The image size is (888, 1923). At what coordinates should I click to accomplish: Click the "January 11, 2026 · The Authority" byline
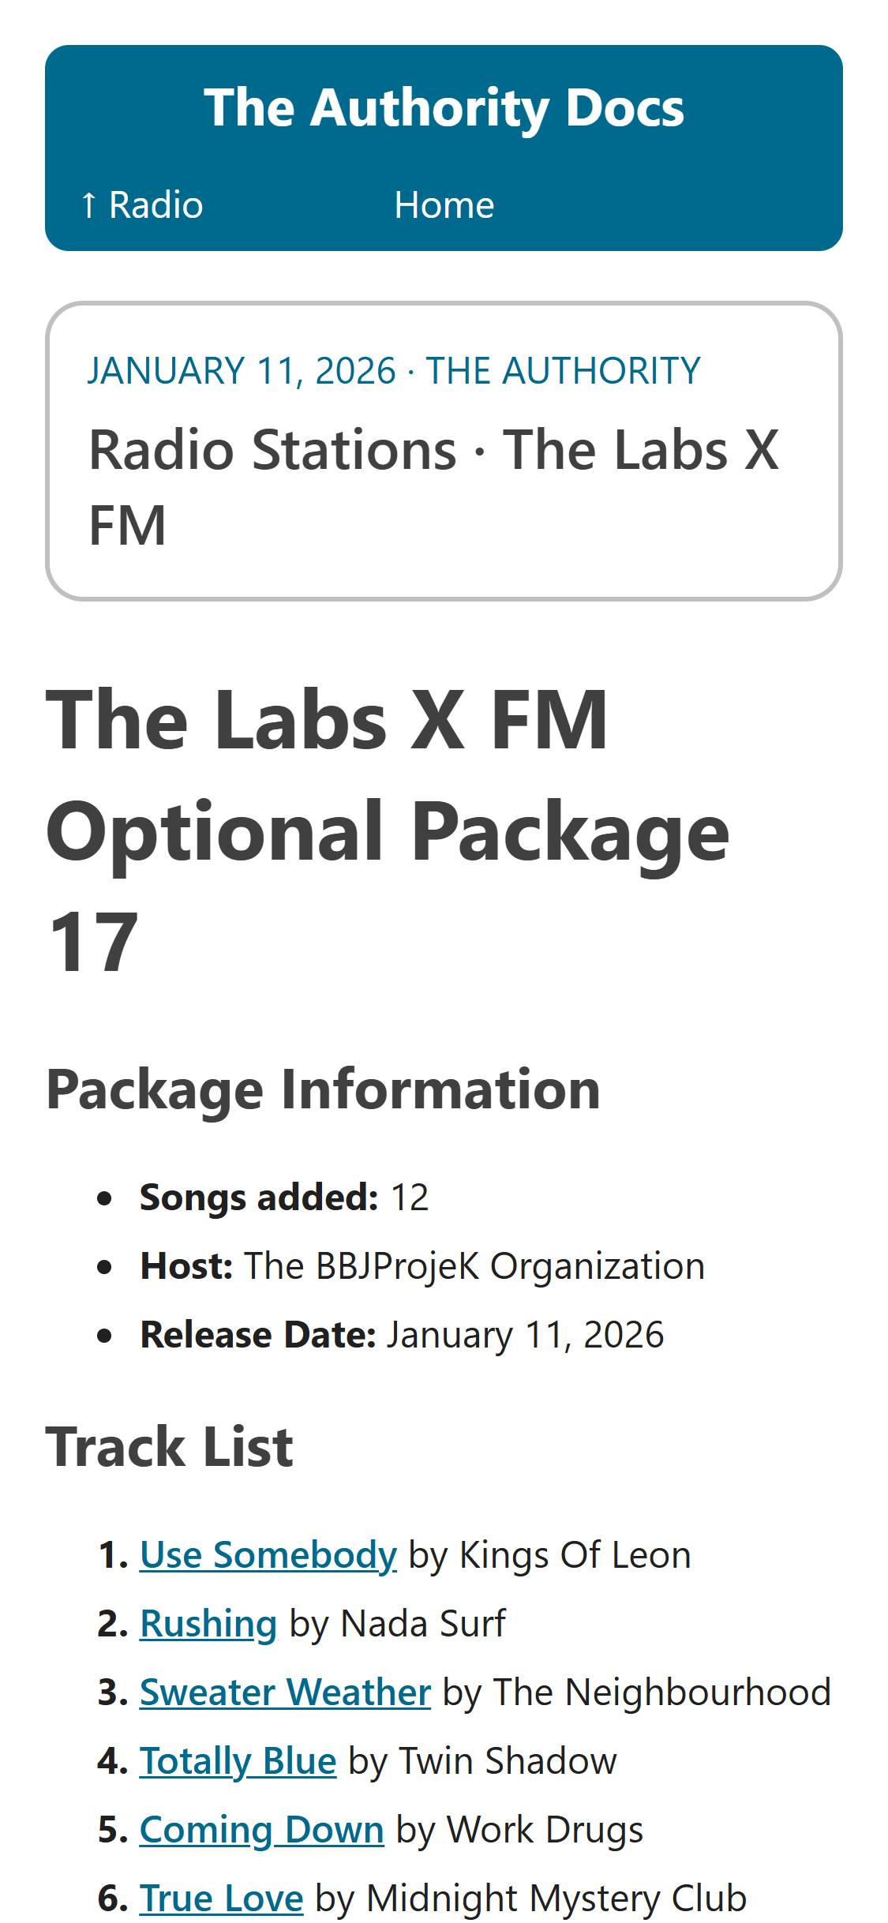click(393, 371)
